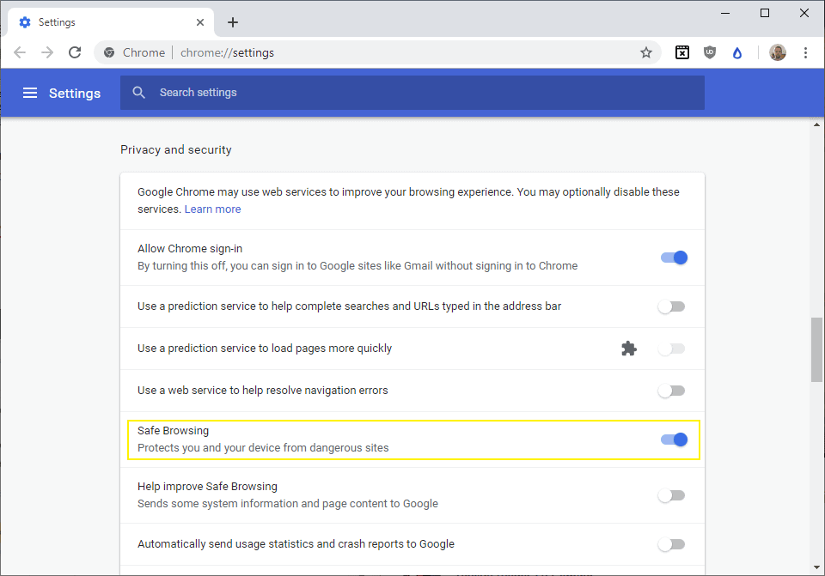Open the profile avatar menu

(x=778, y=52)
